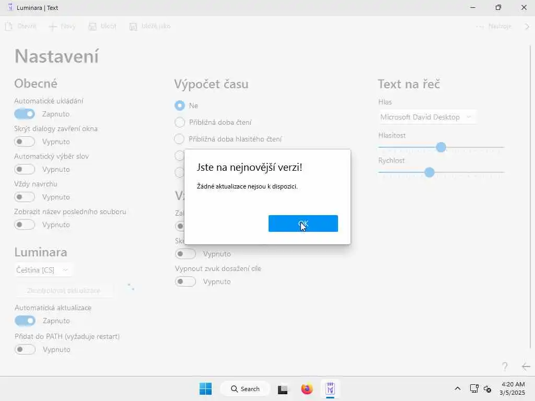Open the Čeština [CS] language dropdown

43,270
